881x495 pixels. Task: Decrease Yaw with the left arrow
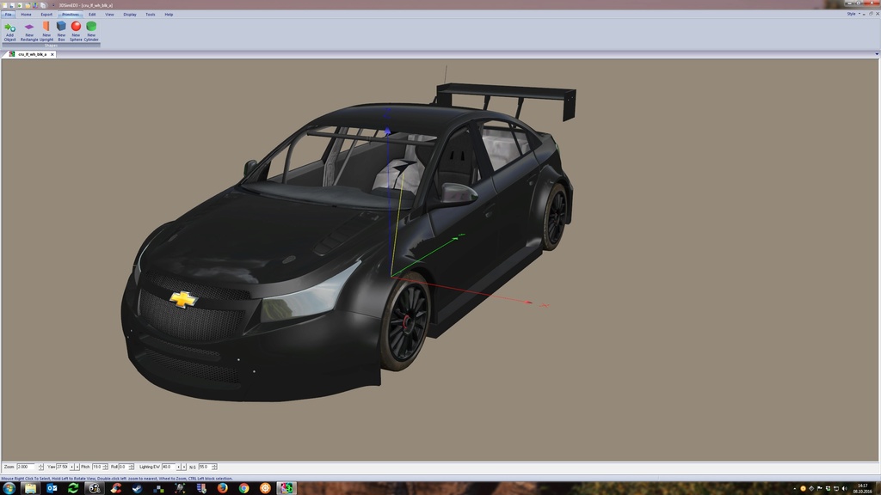(71, 467)
